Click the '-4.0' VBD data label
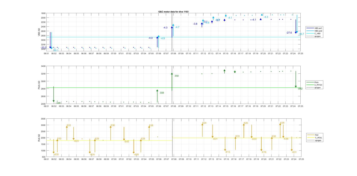 pos(150,38)
